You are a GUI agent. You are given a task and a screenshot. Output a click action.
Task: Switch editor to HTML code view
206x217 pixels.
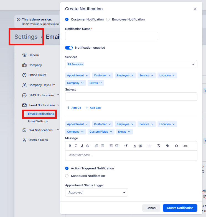185,146
